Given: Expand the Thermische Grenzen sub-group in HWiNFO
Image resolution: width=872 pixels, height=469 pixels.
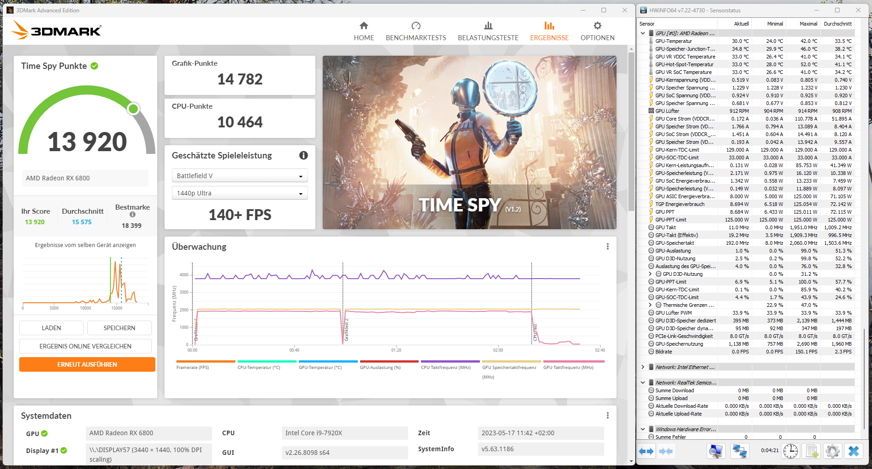Looking at the screenshot, I should click(x=650, y=305).
